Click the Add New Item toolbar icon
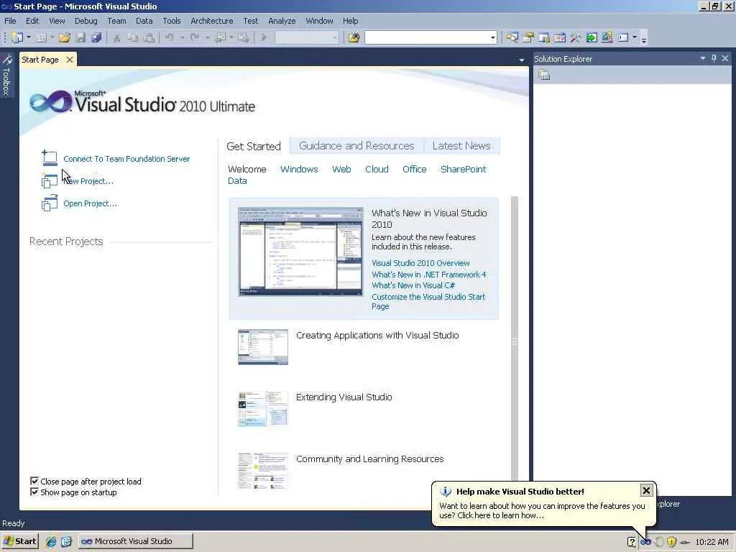Screen dimensions: 736x552 coord(41,37)
